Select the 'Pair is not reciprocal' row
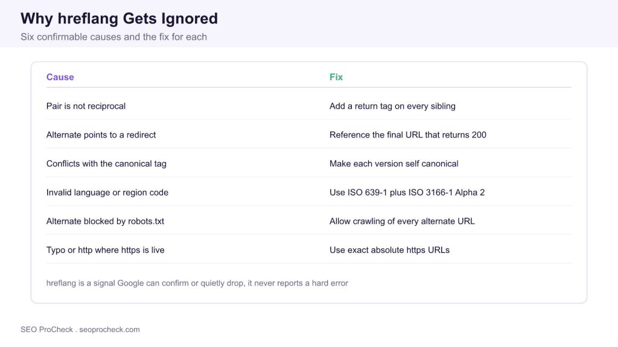Screen dimensions: 618x347 [x=308, y=106]
